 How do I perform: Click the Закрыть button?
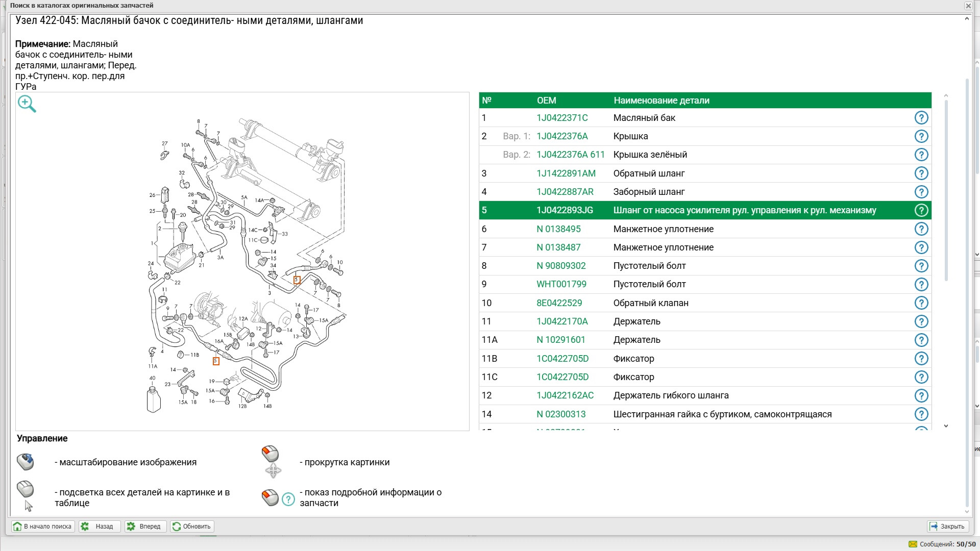(x=947, y=527)
